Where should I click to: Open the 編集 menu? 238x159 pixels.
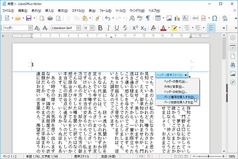23,11
